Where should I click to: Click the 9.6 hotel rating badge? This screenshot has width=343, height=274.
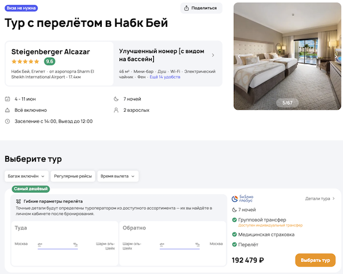click(50, 61)
